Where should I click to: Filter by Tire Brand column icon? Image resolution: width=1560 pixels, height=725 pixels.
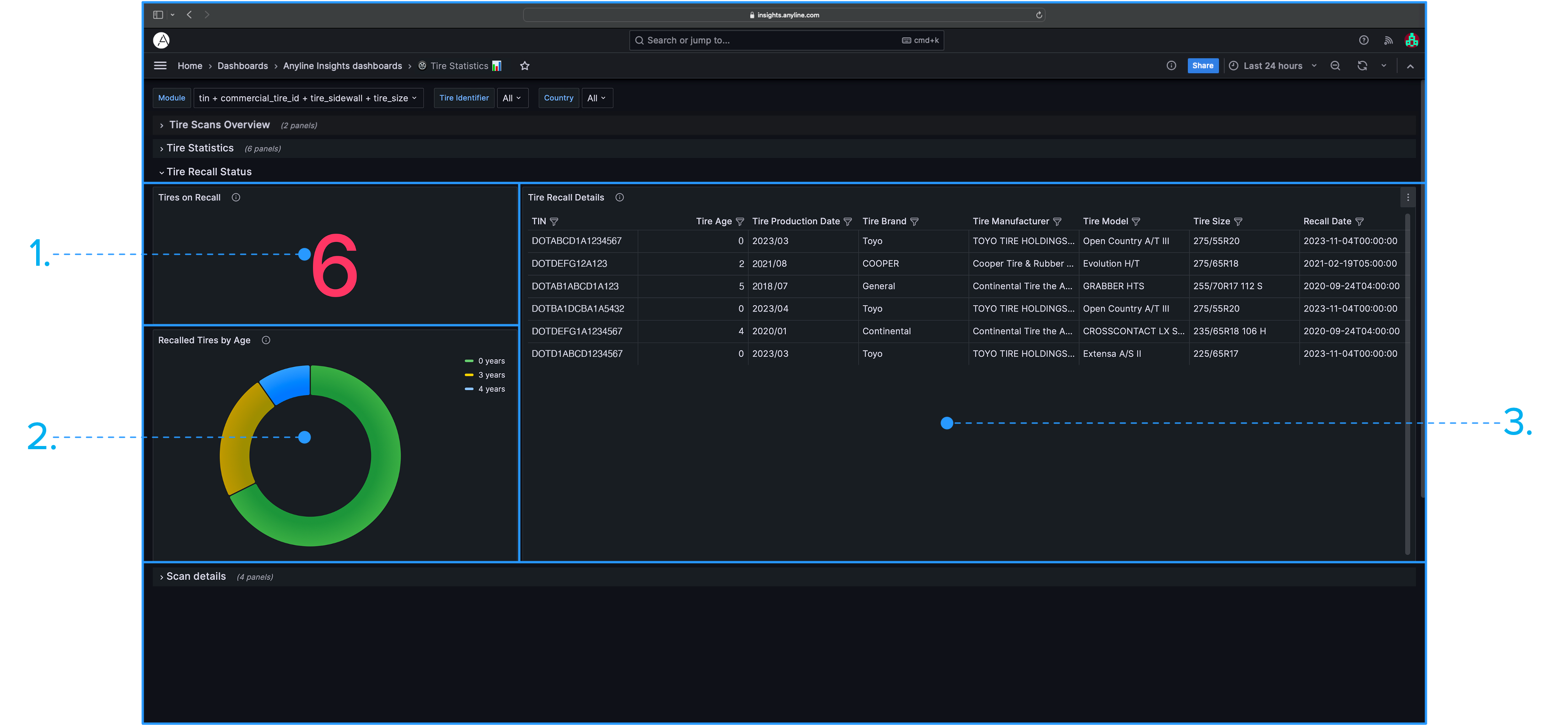(x=914, y=222)
